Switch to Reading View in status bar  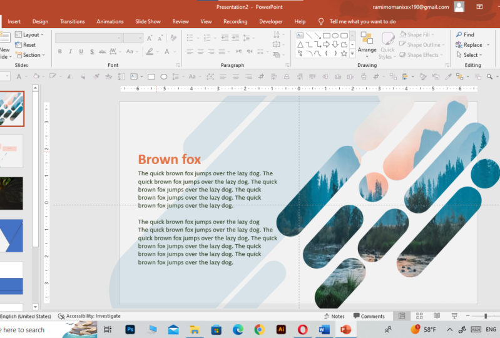click(x=437, y=316)
